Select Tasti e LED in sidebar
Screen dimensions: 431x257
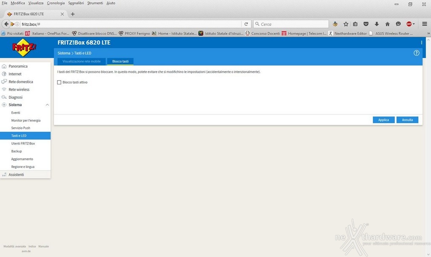point(25,136)
